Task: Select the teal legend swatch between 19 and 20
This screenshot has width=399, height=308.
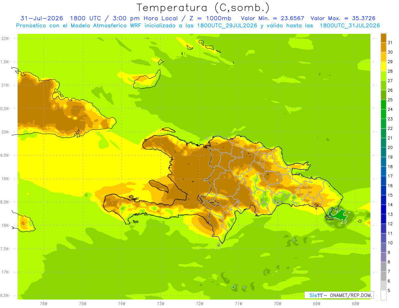Action: click(383, 153)
